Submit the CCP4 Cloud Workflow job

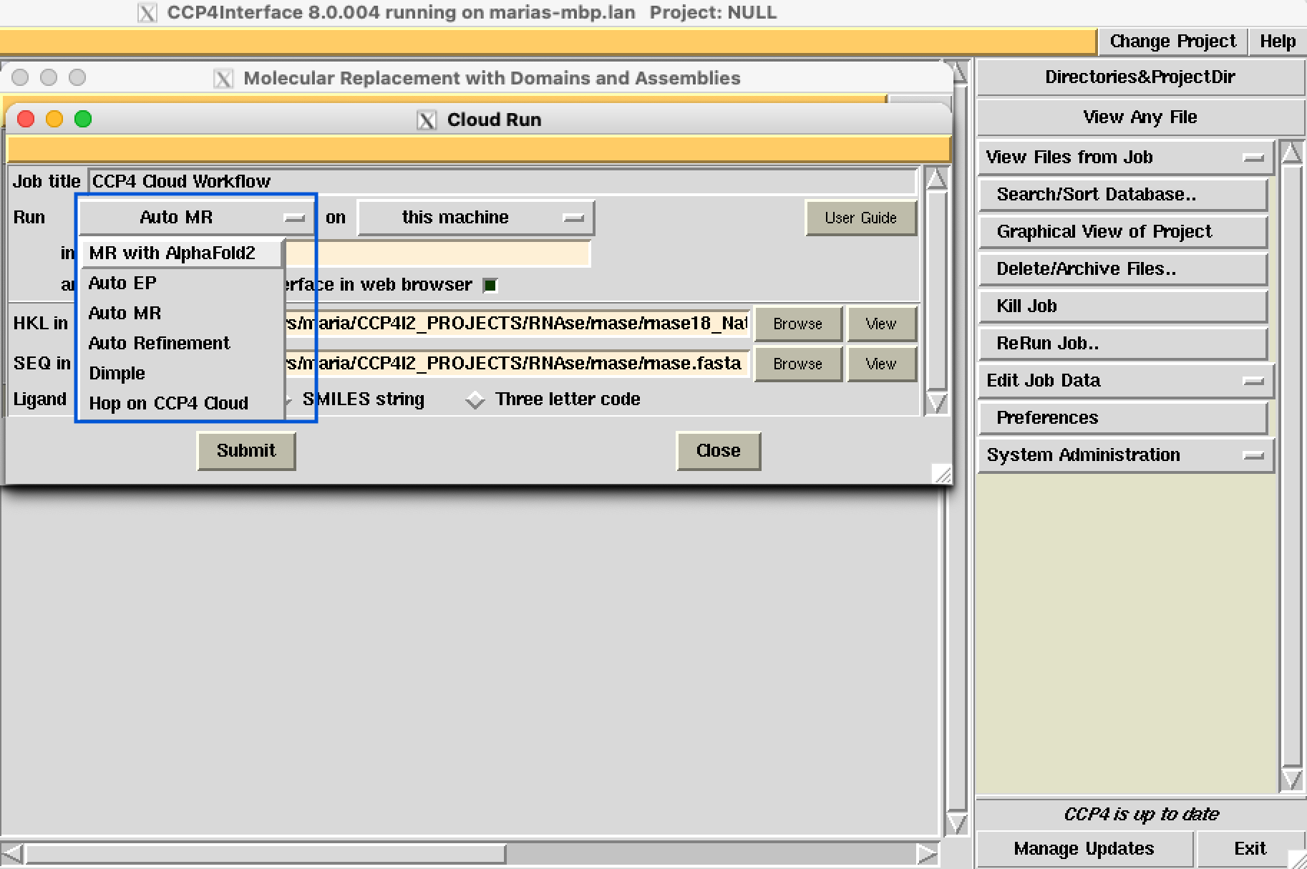246,451
